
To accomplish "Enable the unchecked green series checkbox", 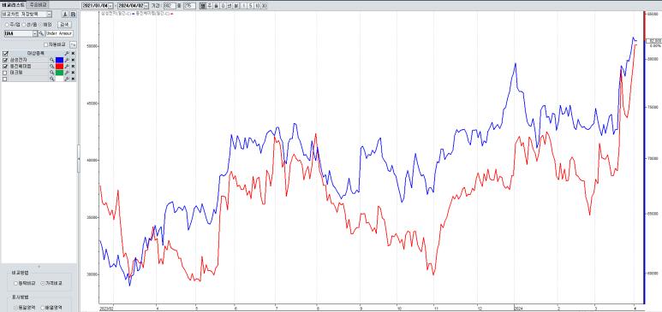I will (x=5, y=73).
